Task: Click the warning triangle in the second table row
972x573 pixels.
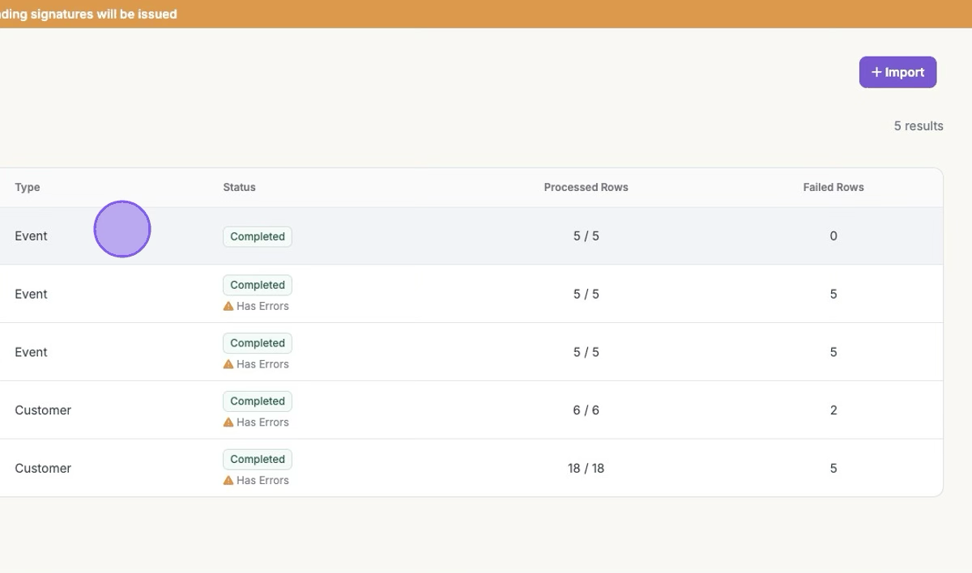Action: click(x=228, y=307)
